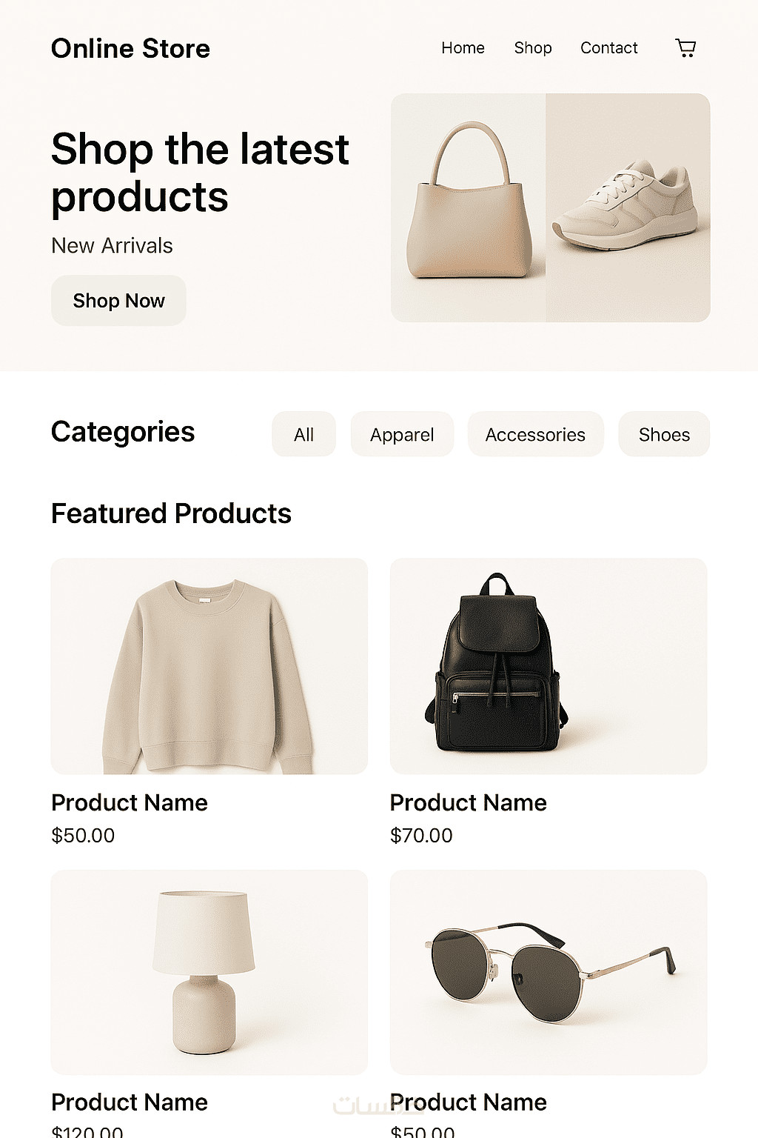Filter by the Apparel category
Screen dimensions: 758x1138
(402, 434)
